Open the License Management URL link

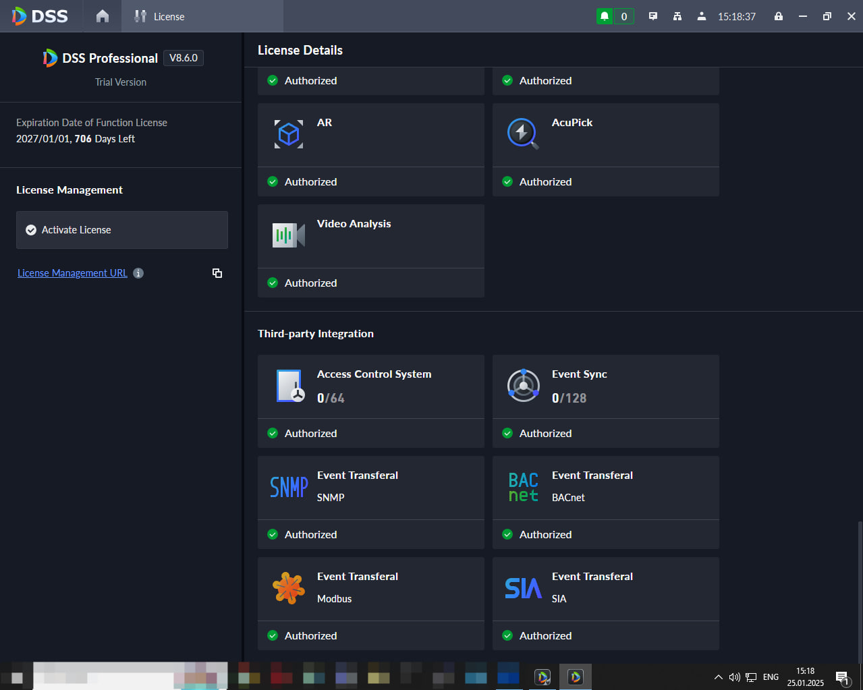[x=72, y=273]
